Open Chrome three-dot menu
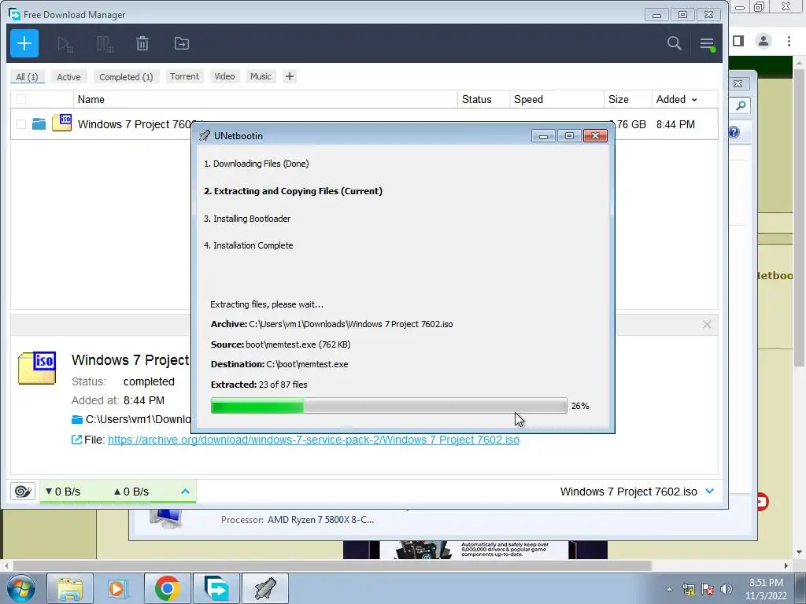 (x=789, y=41)
